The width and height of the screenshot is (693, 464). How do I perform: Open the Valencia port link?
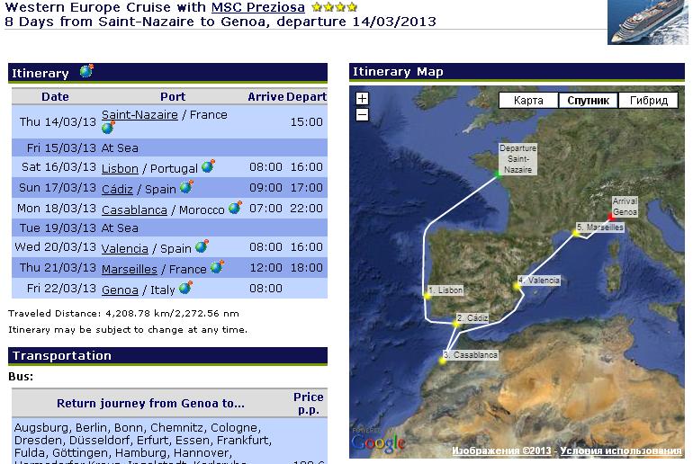(x=125, y=249)
